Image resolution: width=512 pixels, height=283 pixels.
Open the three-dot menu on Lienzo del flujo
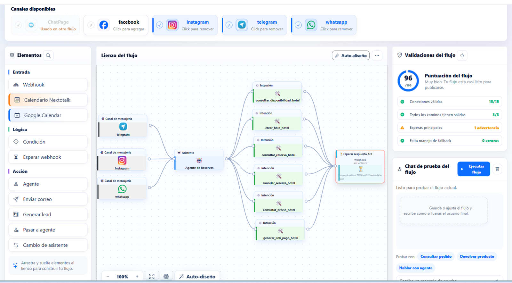[377, 55]
